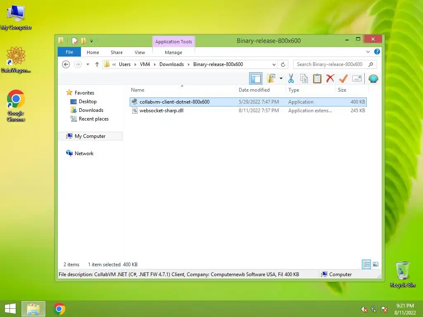This screenshot has width=423, height=317.
Task: Switch to details view in status bar
Action: pyautogui.click(x=366, y=265)
